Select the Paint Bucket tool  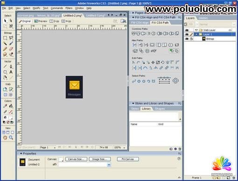[11, 106]
